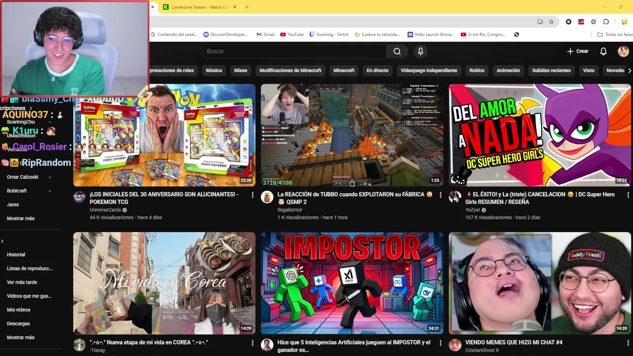Open Nitro Launch Activa bookmark

[430, 35]
